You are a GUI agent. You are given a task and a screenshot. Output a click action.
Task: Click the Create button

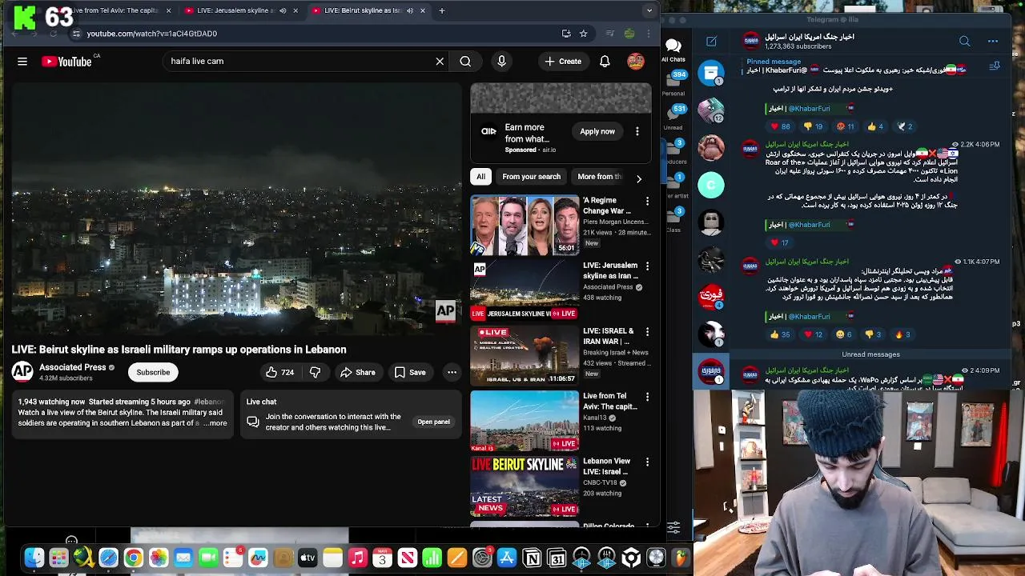(563, 61)
